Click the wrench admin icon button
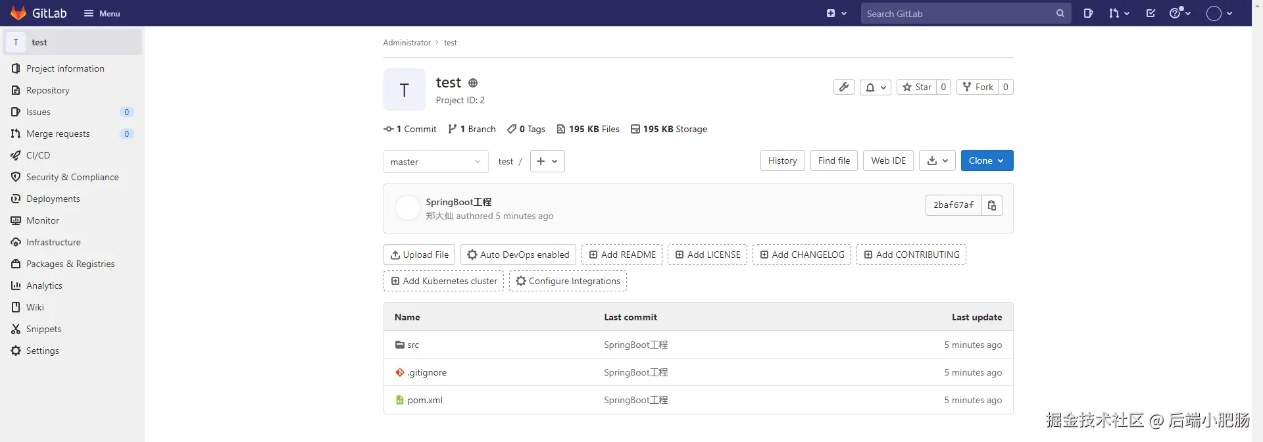 coord(844,87)
